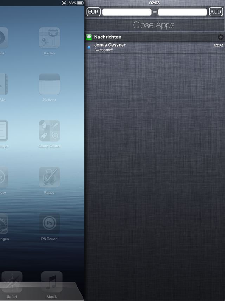Clear the Nachrichten notifications with the X
225x301 pixels.
tap(220, 37)
